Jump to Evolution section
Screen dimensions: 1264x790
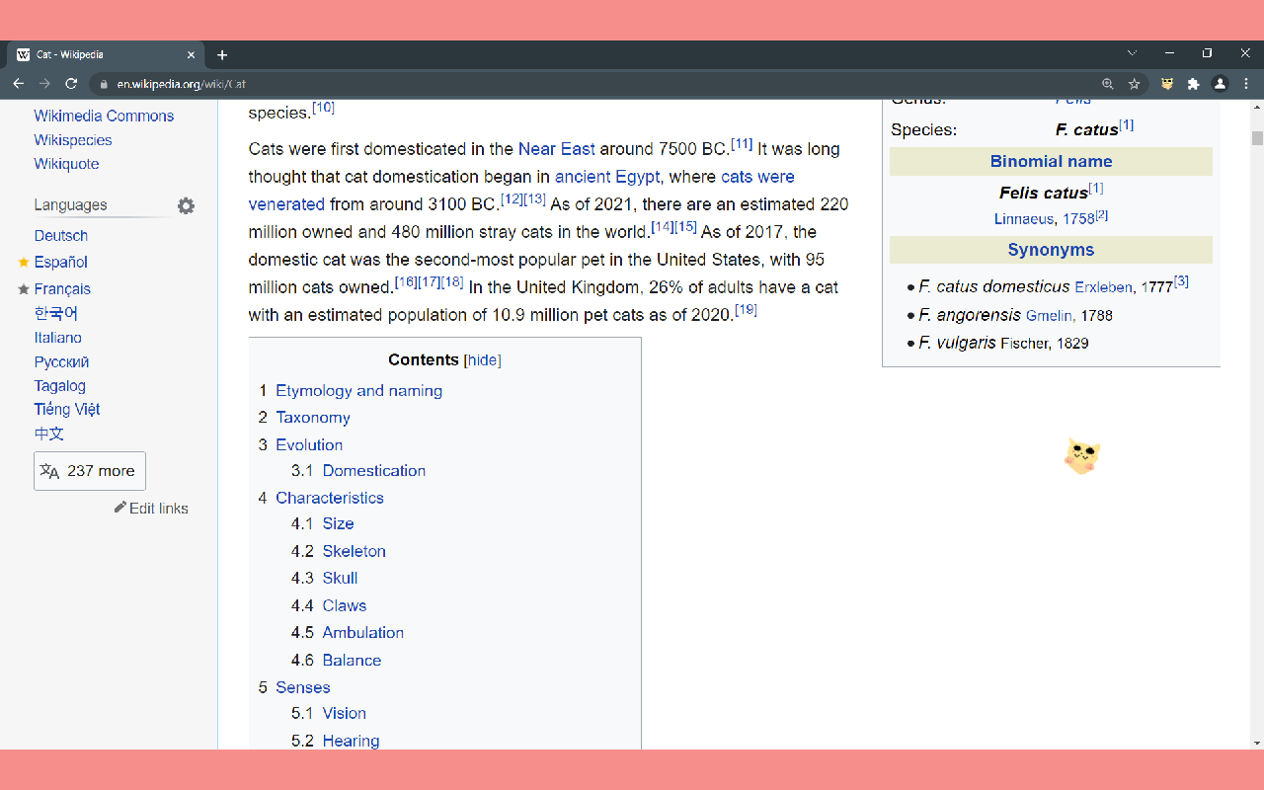309,445
